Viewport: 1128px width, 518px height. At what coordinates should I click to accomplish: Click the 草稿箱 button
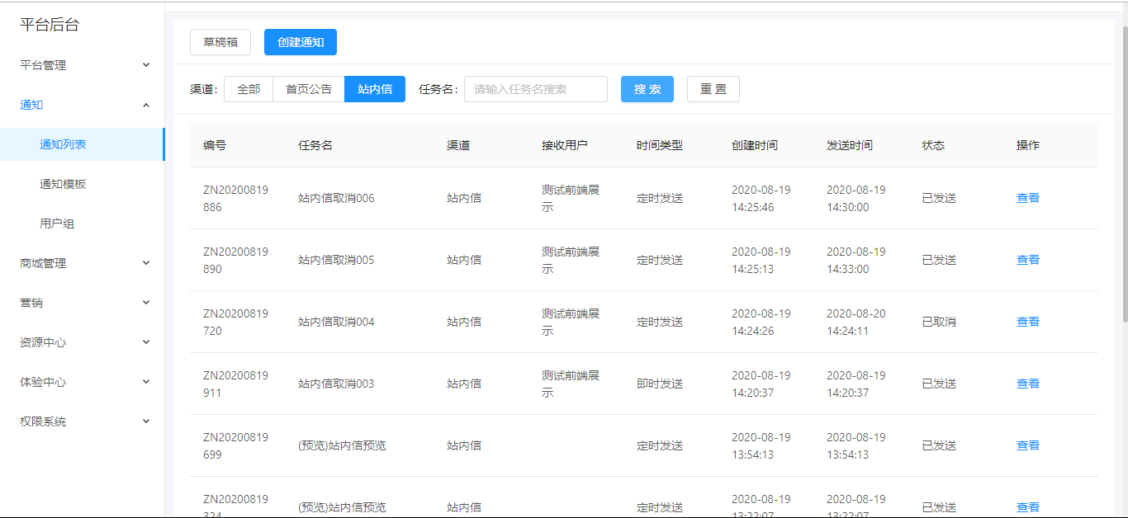220,42
